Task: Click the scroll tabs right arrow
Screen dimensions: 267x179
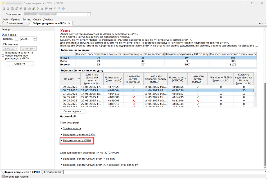Action: point(265,24)
